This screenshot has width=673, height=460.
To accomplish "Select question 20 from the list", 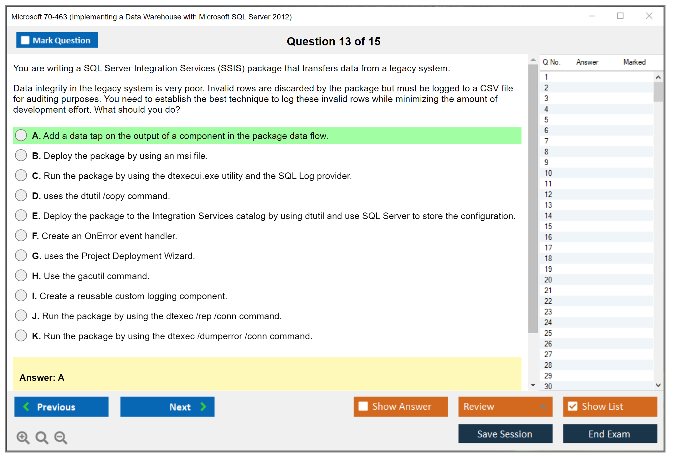I will coord(548,279).
